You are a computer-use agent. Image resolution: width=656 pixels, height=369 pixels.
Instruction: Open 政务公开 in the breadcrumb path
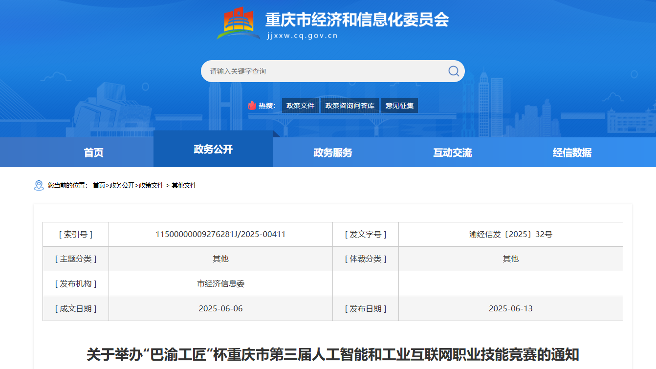click(x=122, y=186)
